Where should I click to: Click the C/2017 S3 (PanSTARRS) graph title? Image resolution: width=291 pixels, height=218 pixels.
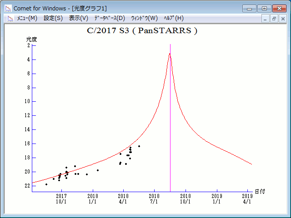[142, 31]
